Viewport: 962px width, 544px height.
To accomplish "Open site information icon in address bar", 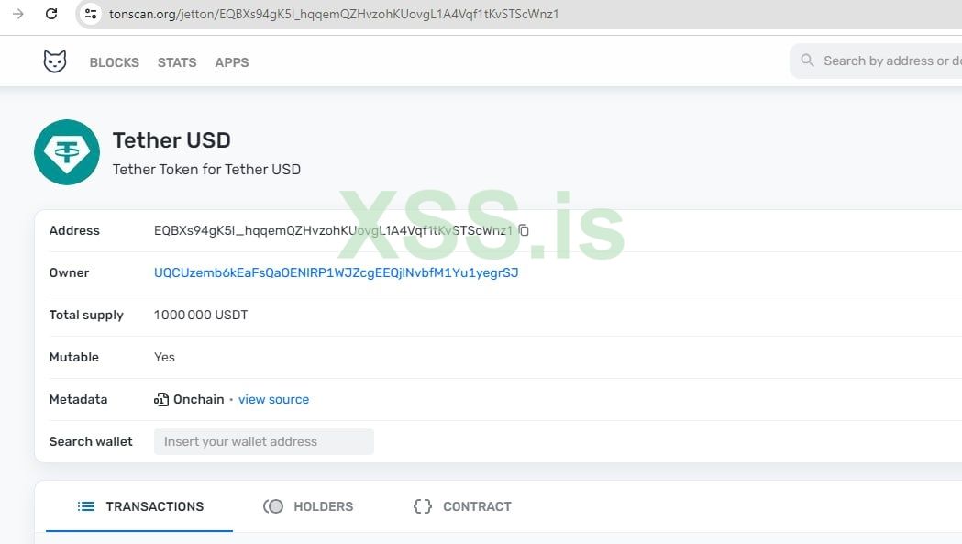I will (x=91, y=14).
